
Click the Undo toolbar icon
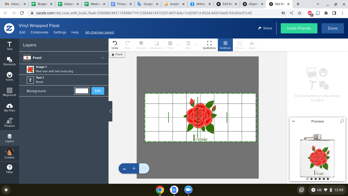coord(115,45)
